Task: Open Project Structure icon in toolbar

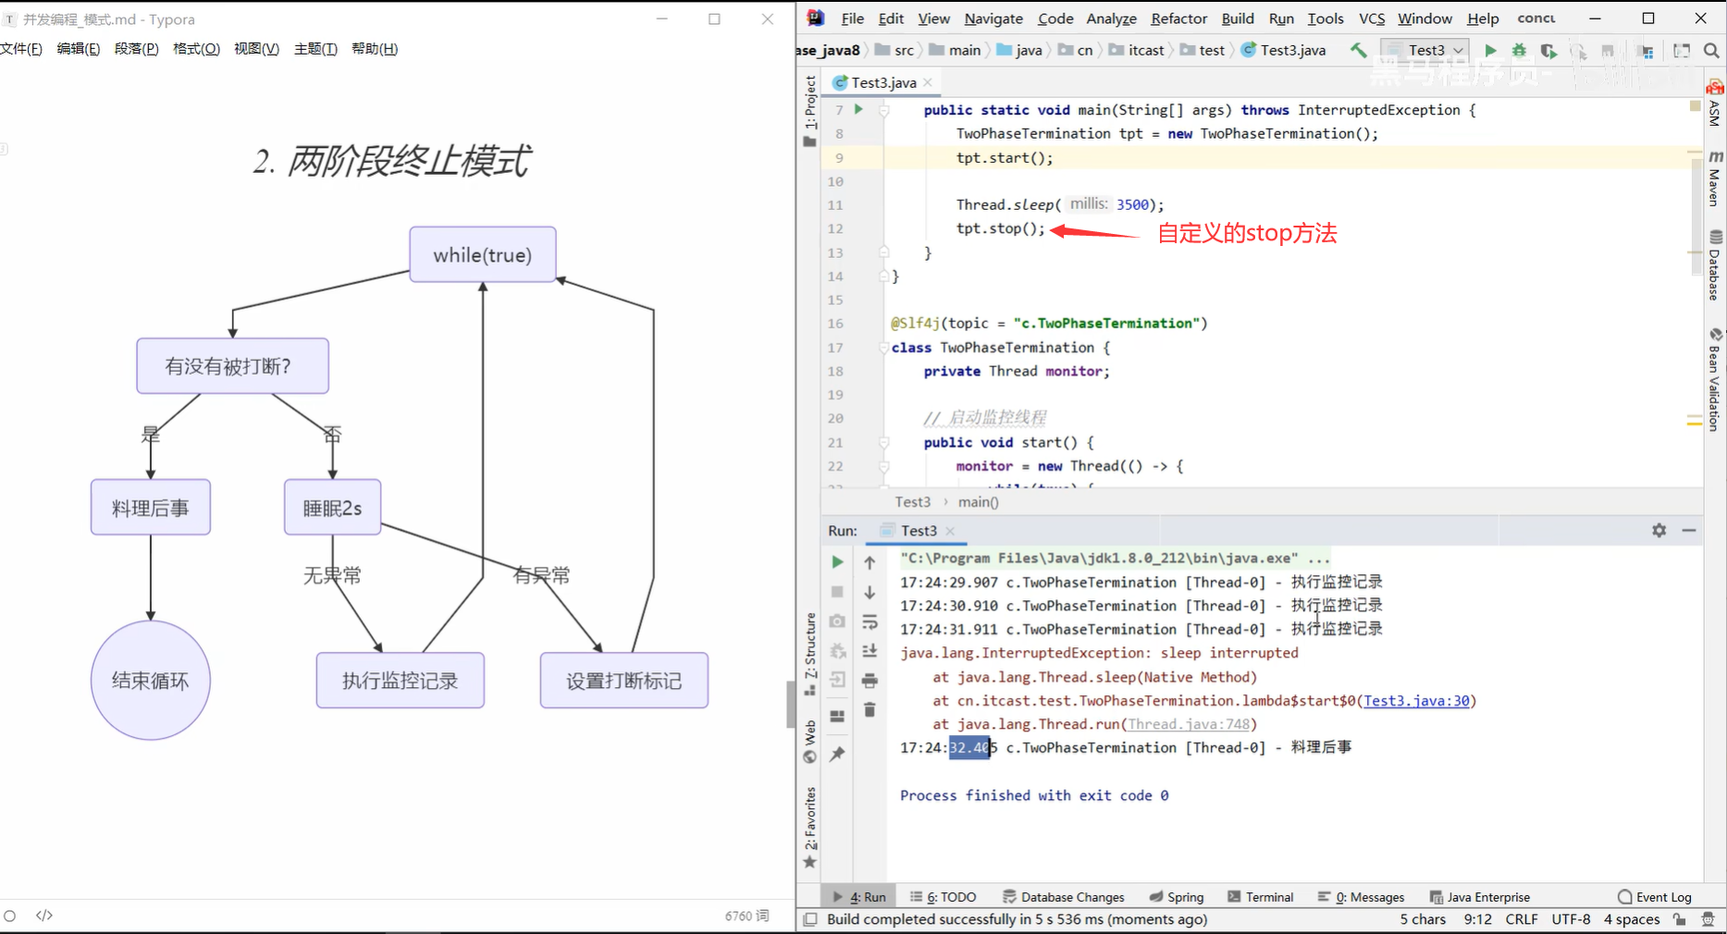Action: (x=1646, y=51)
